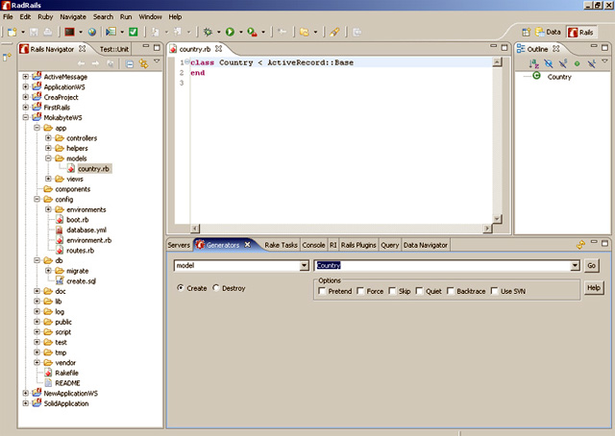Screen dimensions: 615x436
Task: Click the Open Perspective icon
Action: [526, 32]
